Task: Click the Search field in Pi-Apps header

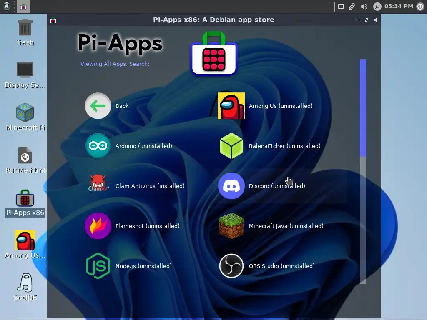Action: tap(117, 64)
